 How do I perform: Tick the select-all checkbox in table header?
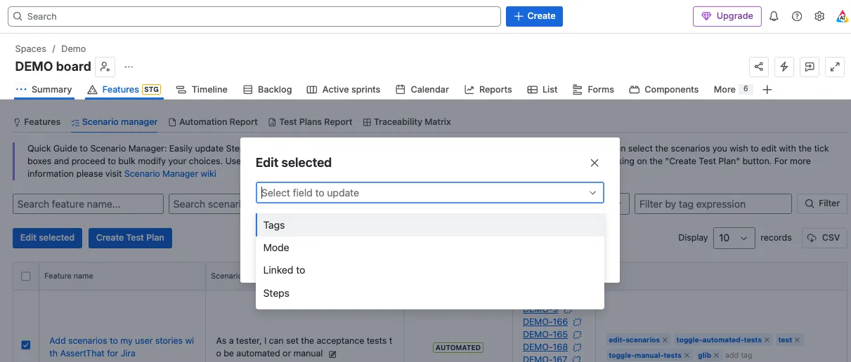pos(26,276)
